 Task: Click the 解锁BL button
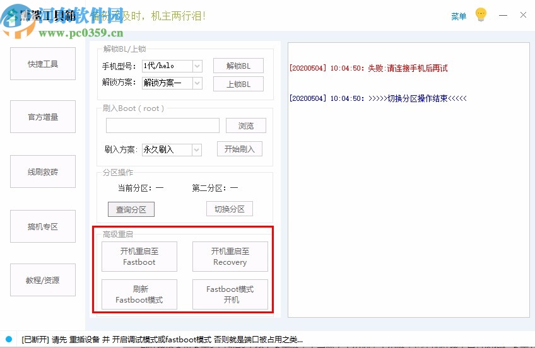(x=238, y=66)
